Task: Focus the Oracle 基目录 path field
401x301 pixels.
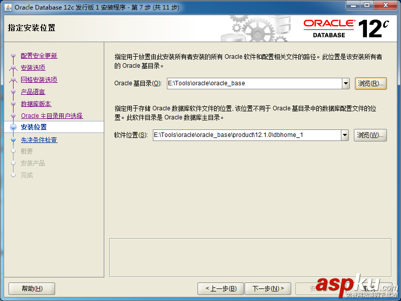Action: [x=255, y=83]
